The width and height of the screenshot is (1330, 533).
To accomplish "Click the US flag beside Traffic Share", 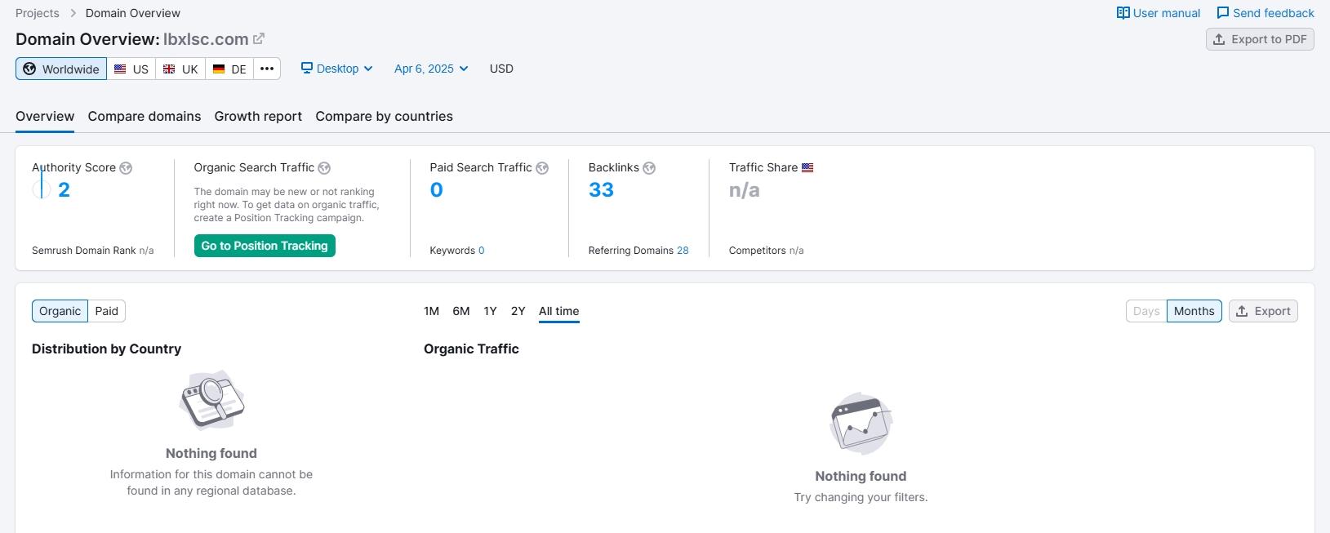I will click(x=807, y=167).
